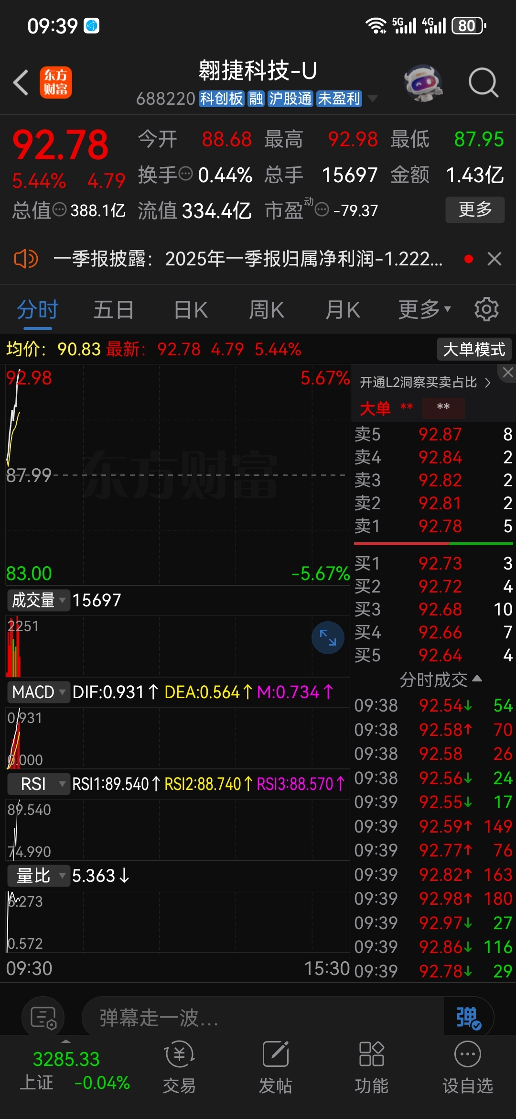
Task: Tap the 09:38 92.54 trade row
Action: (433, 705)
